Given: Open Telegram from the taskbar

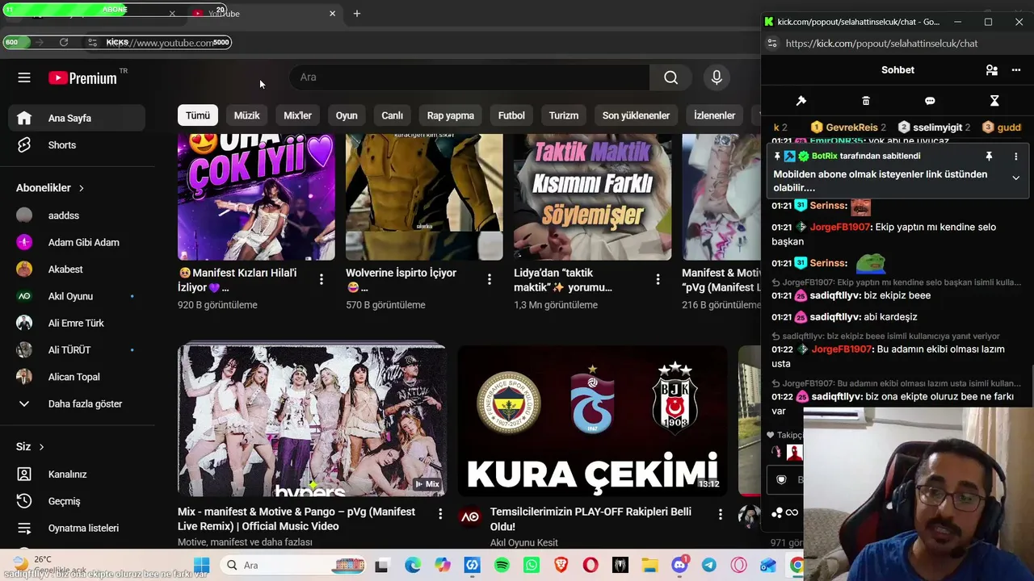Looking at the screenshot, I should point(708,566).
